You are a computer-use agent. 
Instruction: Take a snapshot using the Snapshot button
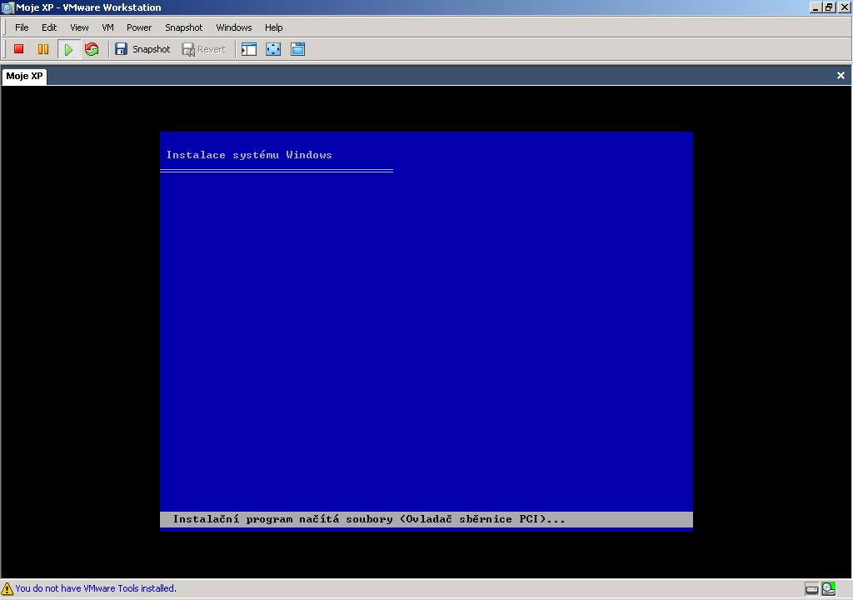(x=142, y=49)
